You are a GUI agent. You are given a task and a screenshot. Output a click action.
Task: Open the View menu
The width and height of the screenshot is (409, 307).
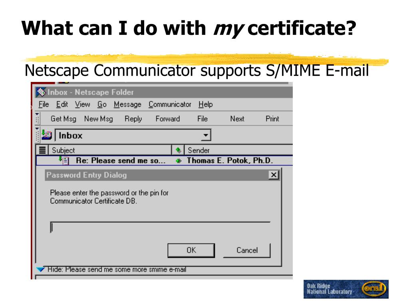[82, 104]
